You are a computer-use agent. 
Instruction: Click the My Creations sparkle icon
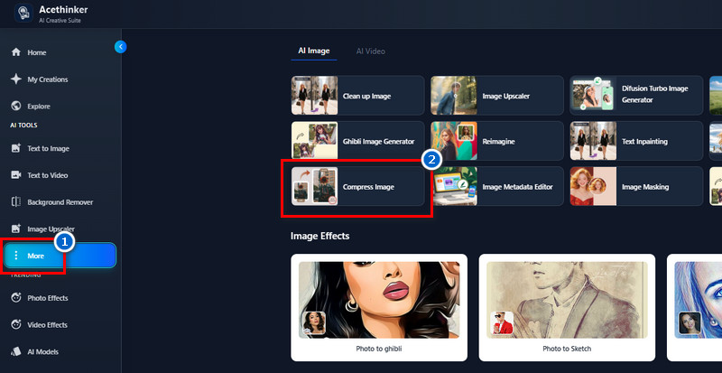(x=16, y=79)
